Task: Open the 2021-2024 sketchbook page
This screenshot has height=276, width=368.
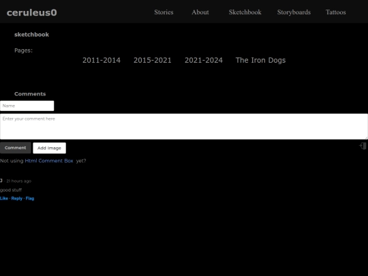Action: [204, 61]
